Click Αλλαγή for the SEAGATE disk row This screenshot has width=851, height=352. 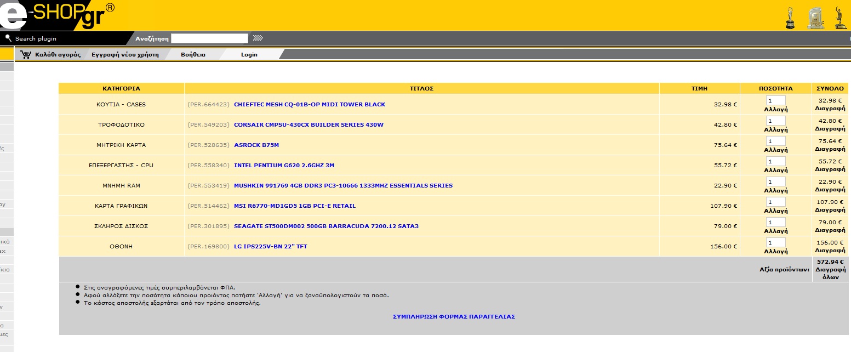click(x=776, y=231)
